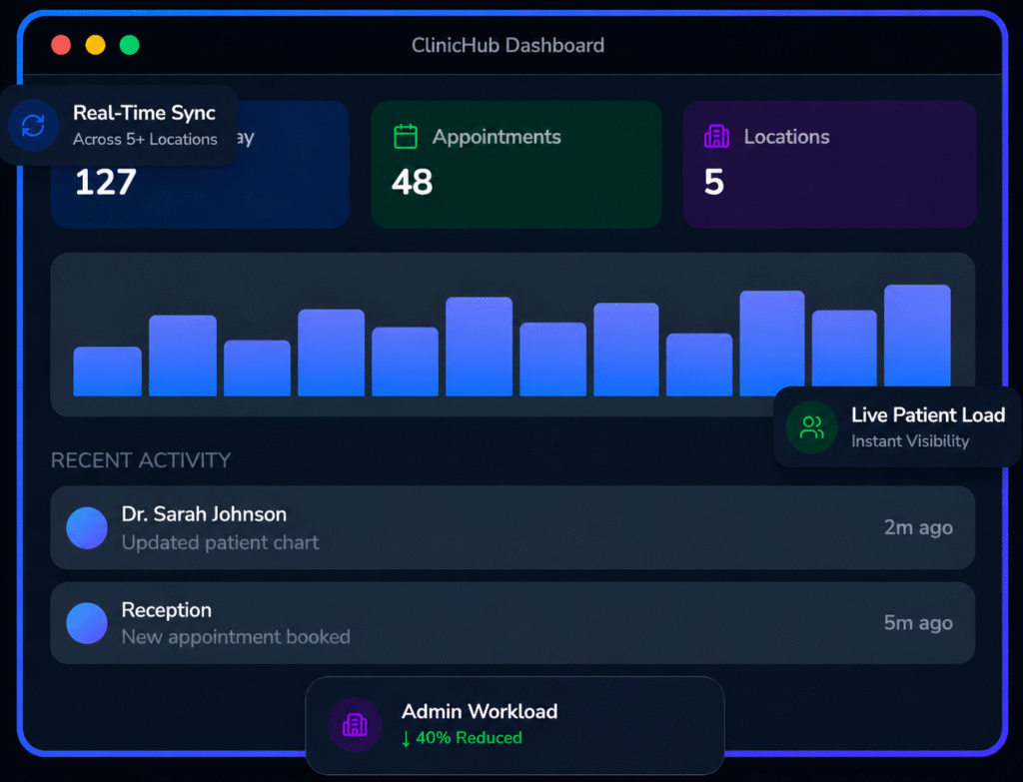Click Dr. Sarah Johnson's avatar circle
This screenshot has width=1023, height=782.
87,527
